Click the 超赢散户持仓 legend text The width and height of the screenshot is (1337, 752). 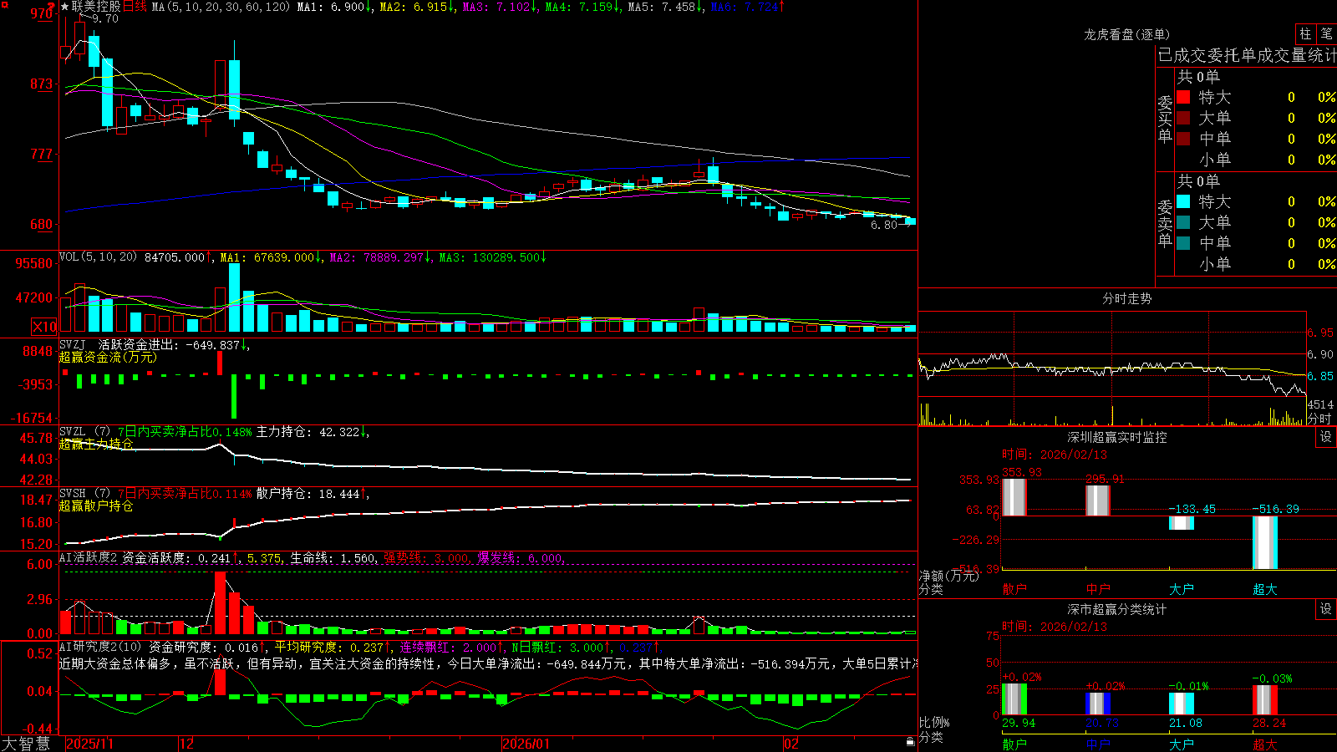tap(96, 506)
